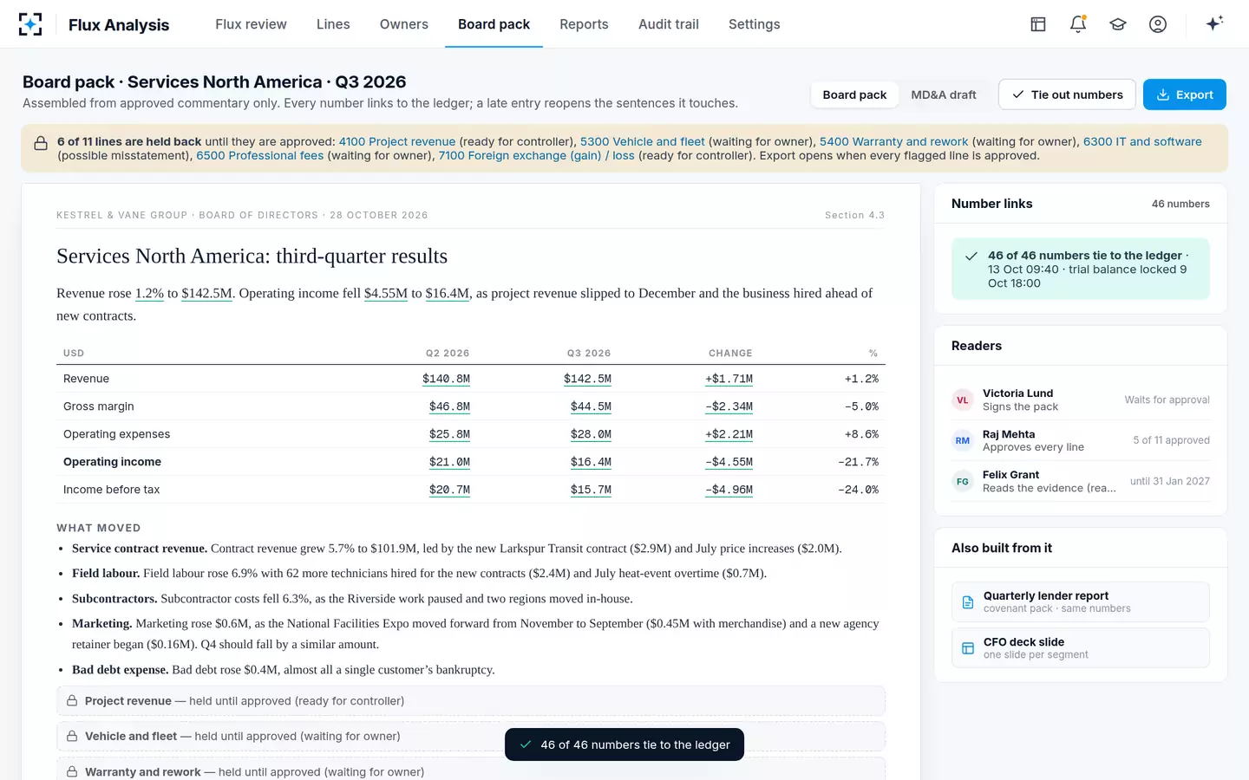Switch to MD&A draft view
Screen dimensions: 1249x780
(944, 94)
